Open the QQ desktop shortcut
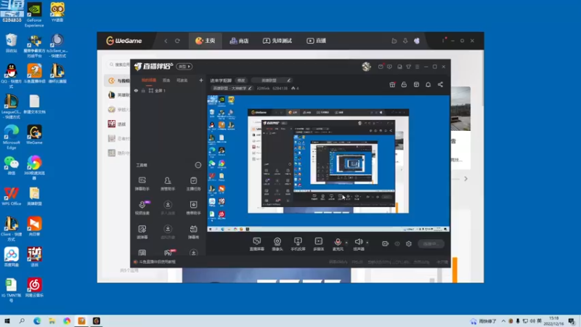 point(11,76)
